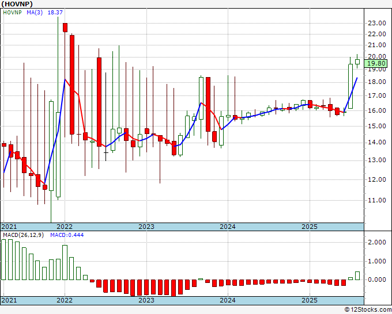Click the 2.000 MACD axis label

377,242
